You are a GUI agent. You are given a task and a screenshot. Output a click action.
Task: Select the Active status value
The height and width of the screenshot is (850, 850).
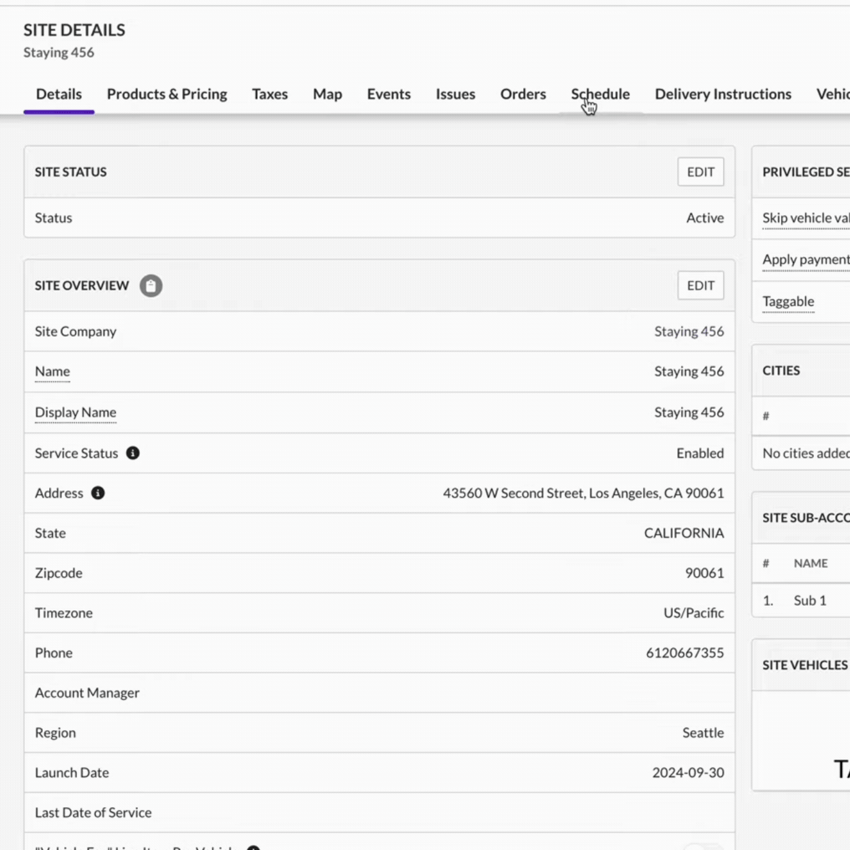705,218
